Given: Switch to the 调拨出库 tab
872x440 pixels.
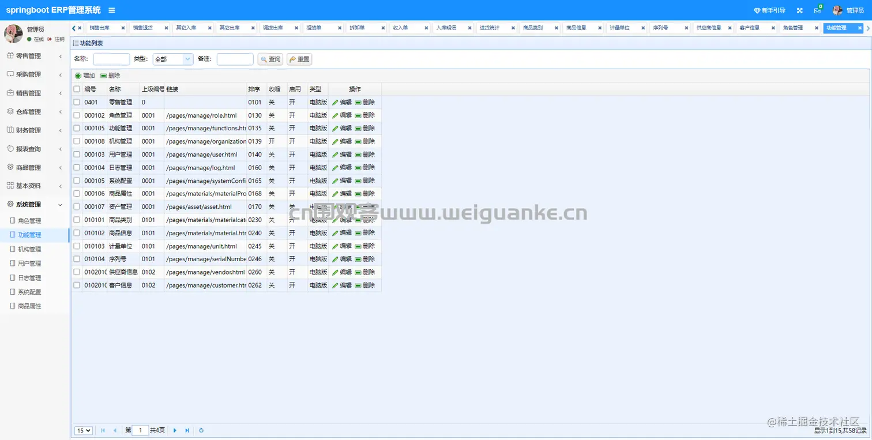Looking at the screenshot, I should tap(273, 28).
